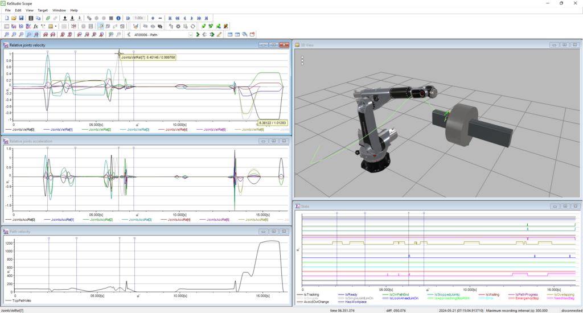The image size is (583, 313).
Task: Click the upload arrow toolbar icon
Action: [x=65, y=18]
